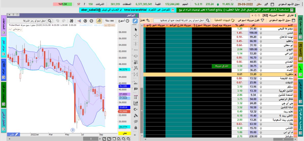Focus the chart company name search field
The height and width of the screenshot is (141, 304).
[x=28, y=21]
